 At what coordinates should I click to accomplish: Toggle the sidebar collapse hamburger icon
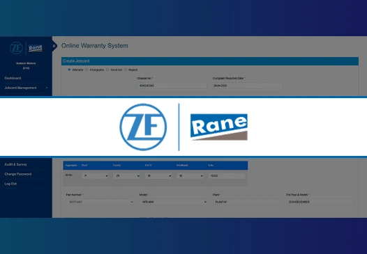coord(54,46)
